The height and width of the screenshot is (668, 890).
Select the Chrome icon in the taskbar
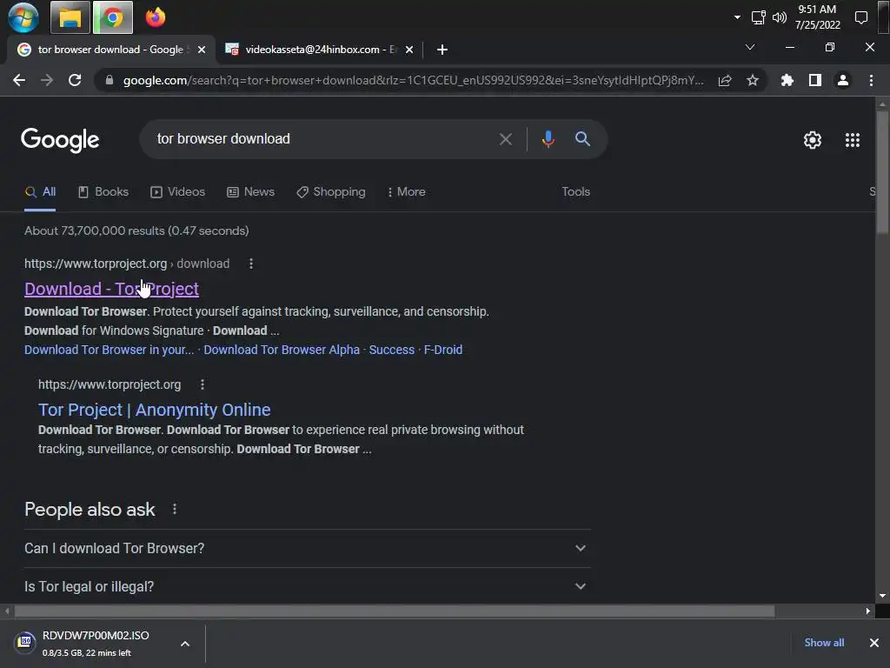[x=112, y=17]
